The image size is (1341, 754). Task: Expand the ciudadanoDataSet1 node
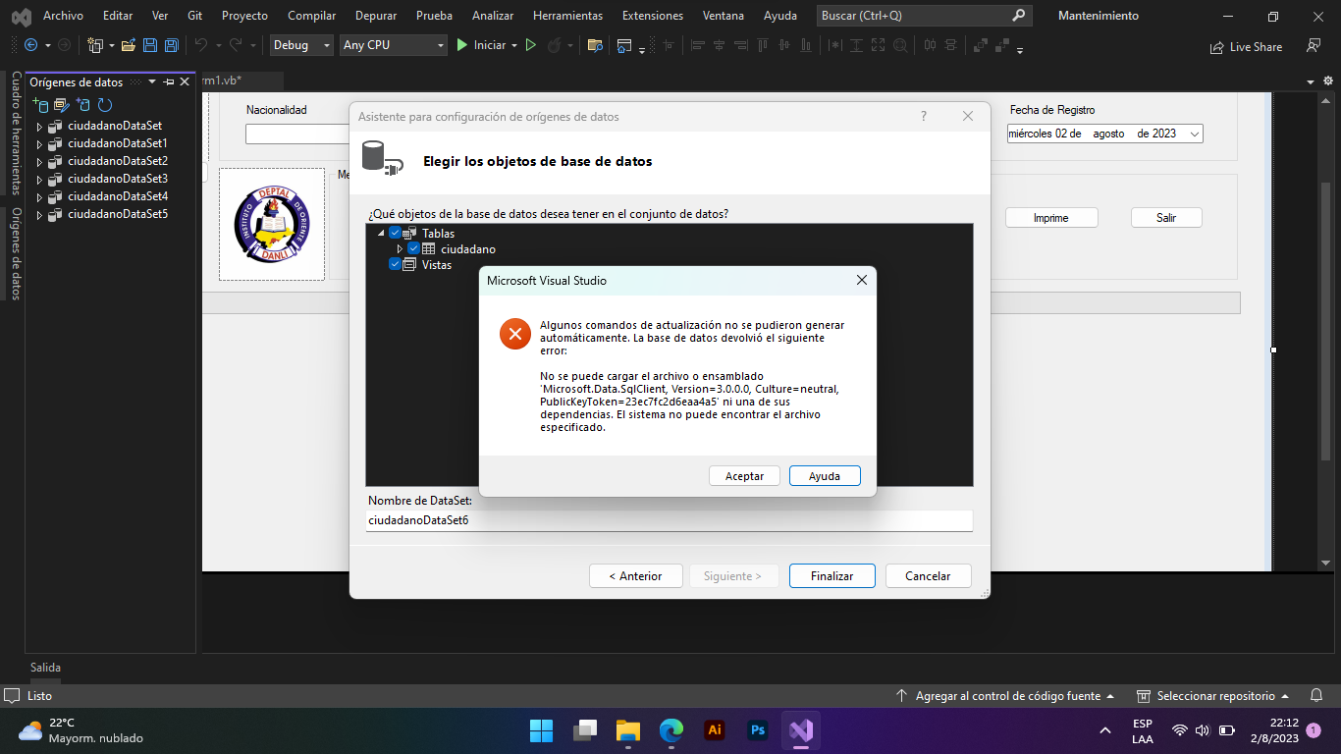[39, 144]
